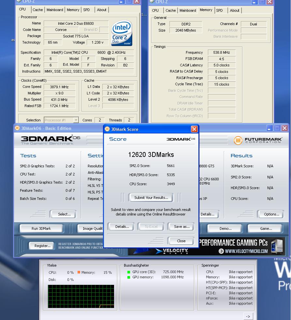Open SPD tab in right CPU-Z window
Screen dimensions: 291x320
(x=220, y=10)
